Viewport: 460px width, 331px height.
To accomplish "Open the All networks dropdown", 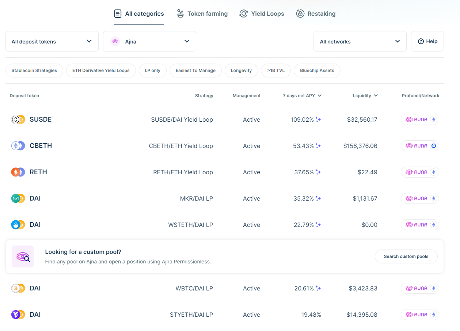I will point(360,41).
